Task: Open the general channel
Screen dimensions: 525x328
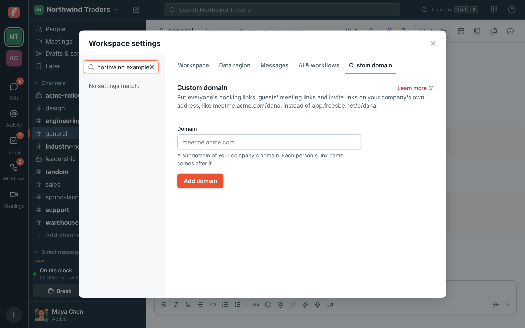Action: (x=55, y=133)
